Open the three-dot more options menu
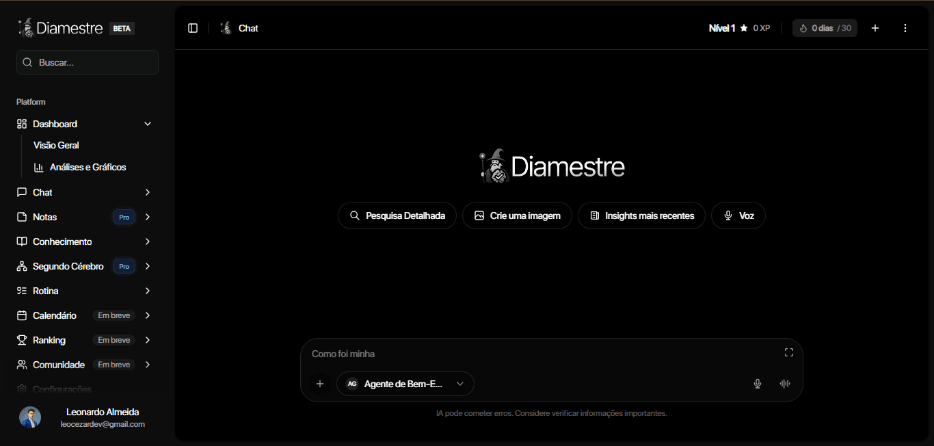 pos(905,28)
